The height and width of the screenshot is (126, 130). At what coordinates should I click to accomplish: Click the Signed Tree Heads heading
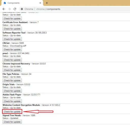[x=12, y=115]
